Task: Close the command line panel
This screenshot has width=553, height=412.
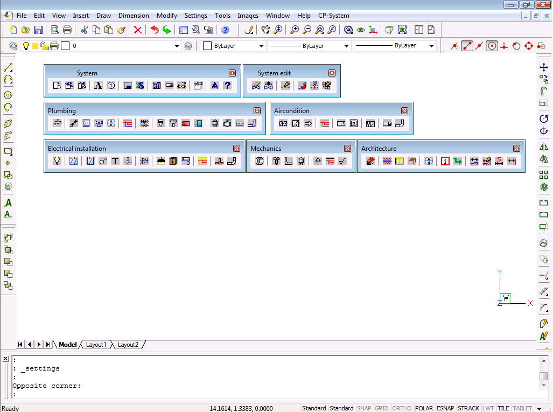Action: click(x=5, y=359)
